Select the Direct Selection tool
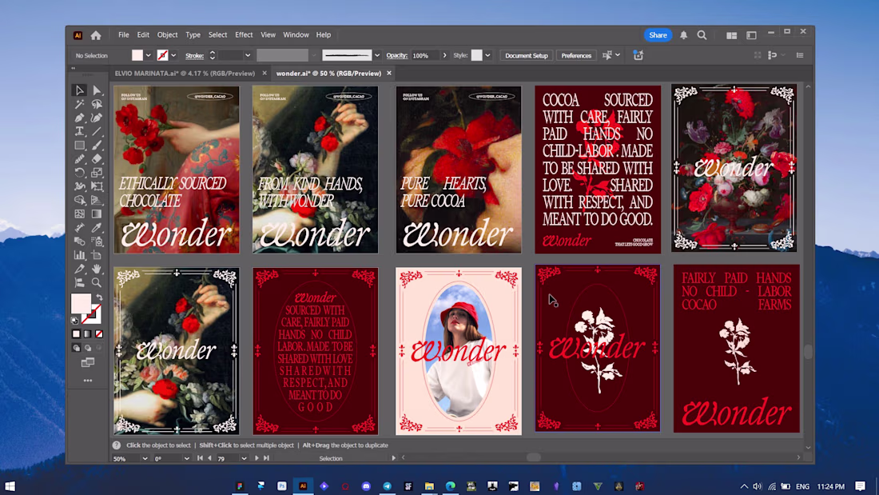Viewport: 879px width, 495px height. click(x=97, y=90)
